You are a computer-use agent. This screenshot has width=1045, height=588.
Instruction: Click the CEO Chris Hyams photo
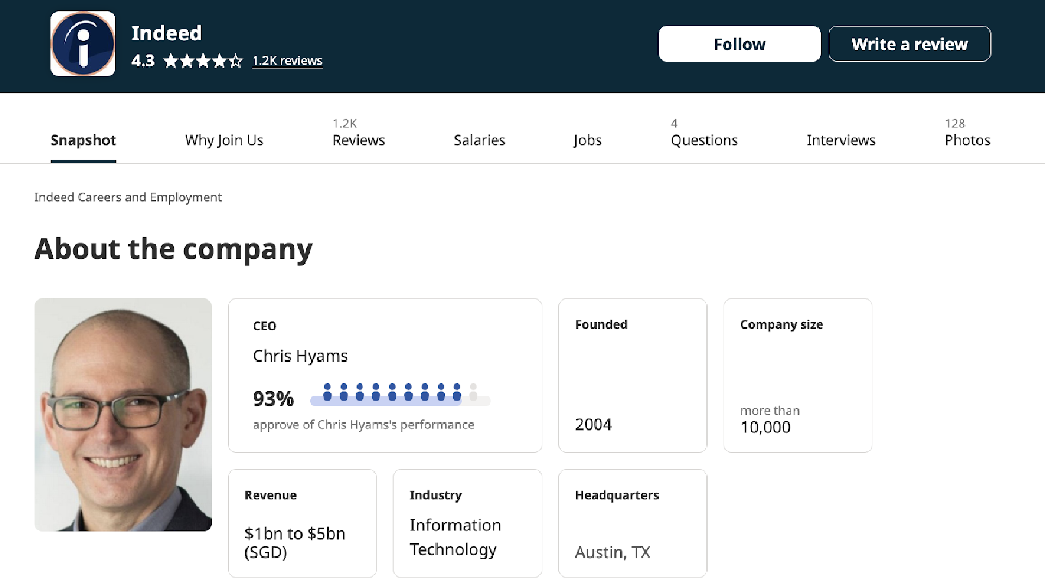point(123,415)
